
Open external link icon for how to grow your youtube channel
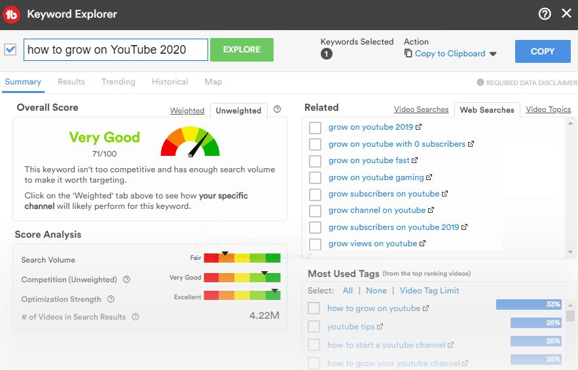465,363
